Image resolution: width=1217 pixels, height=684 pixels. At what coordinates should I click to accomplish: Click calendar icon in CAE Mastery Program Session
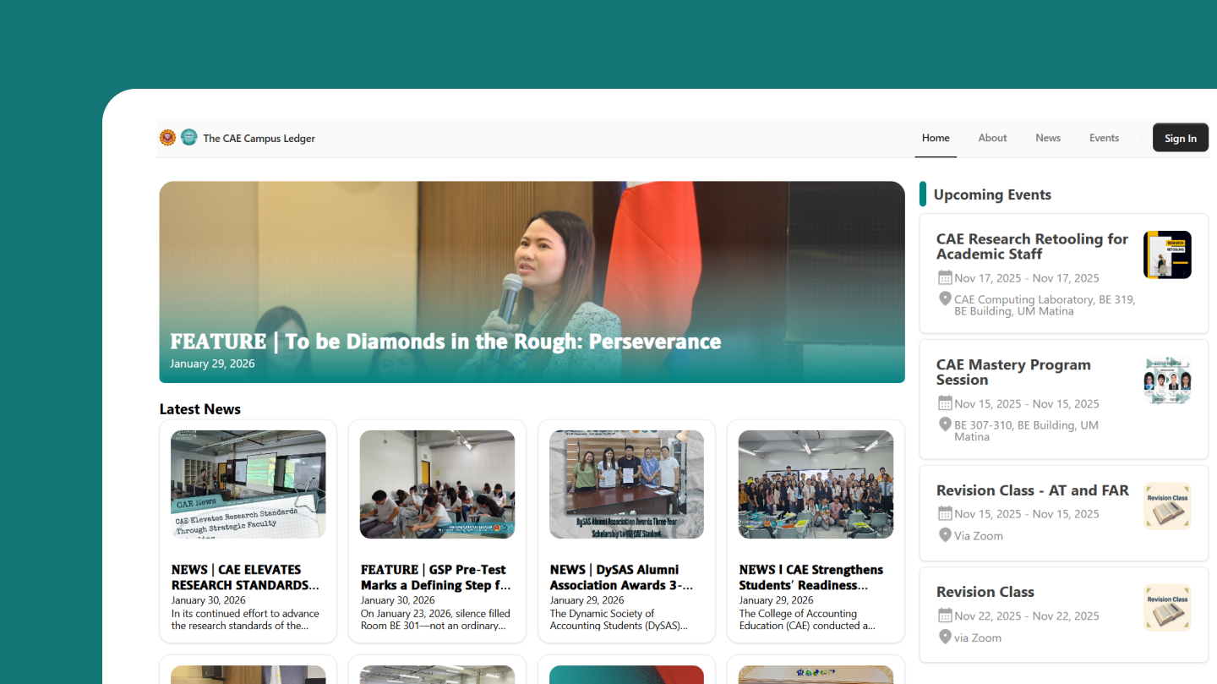pyautogui.click(x=945, y=404)
